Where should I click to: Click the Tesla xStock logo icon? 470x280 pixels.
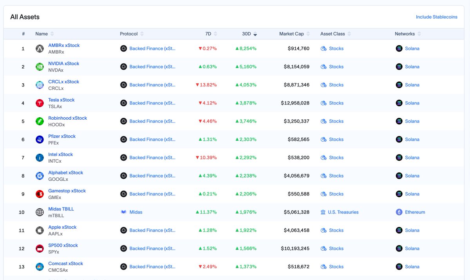click(x=40, y=103)
